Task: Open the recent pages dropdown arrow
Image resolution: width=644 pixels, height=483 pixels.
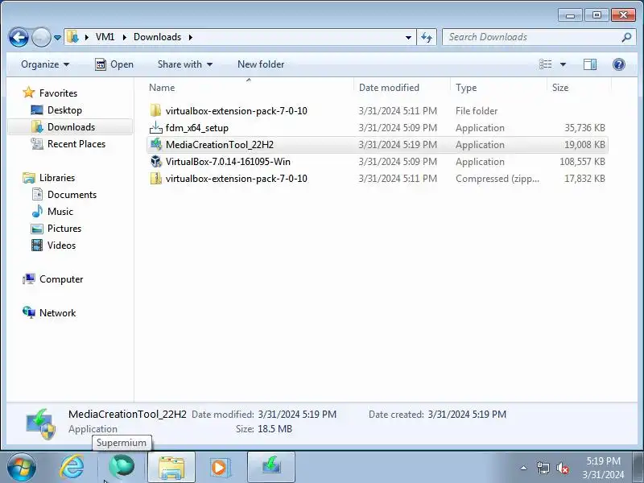Action: [57, 38]
